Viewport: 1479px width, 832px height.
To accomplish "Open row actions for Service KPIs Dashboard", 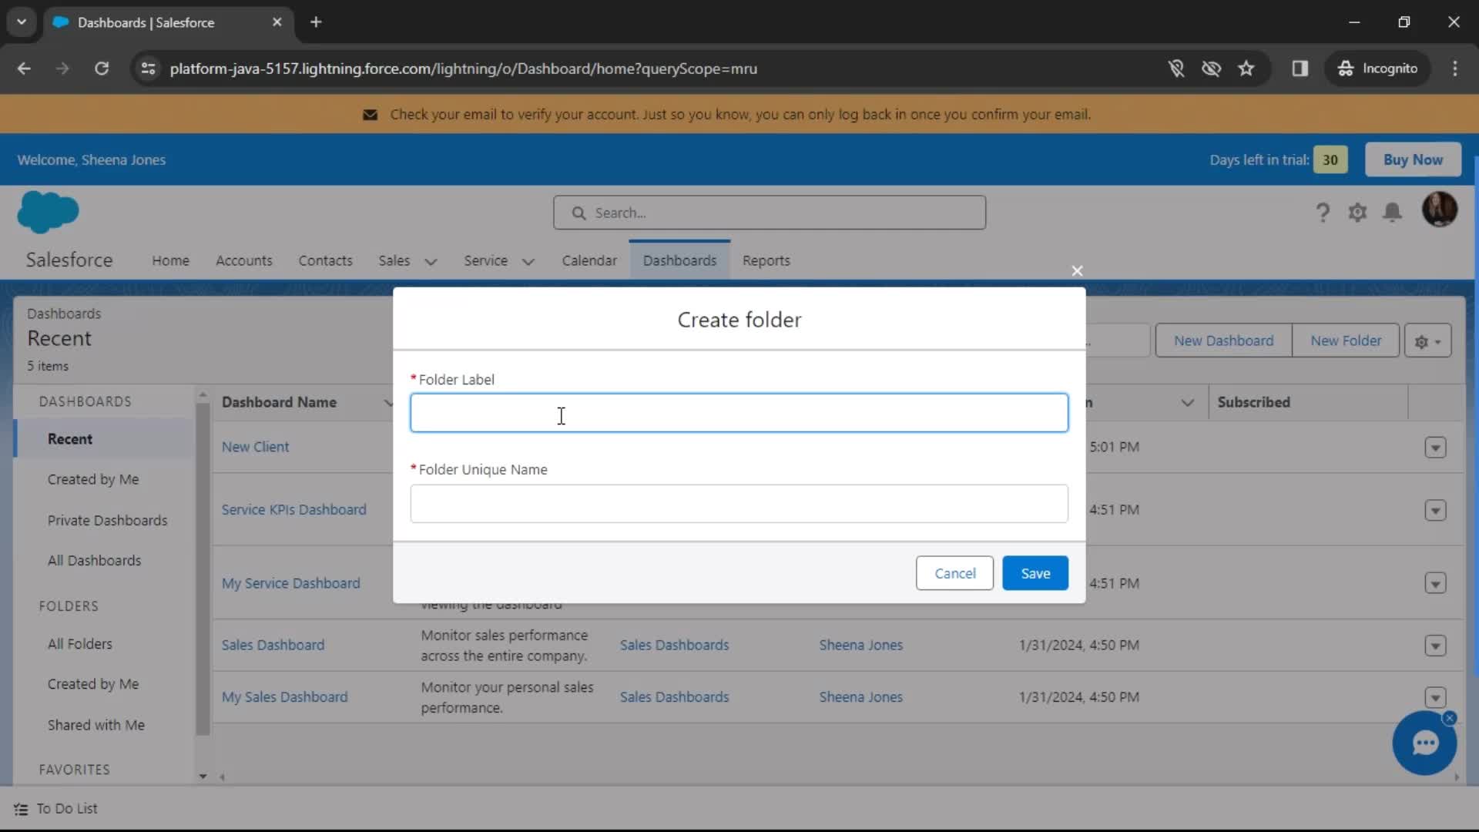I will (1435, 510).
